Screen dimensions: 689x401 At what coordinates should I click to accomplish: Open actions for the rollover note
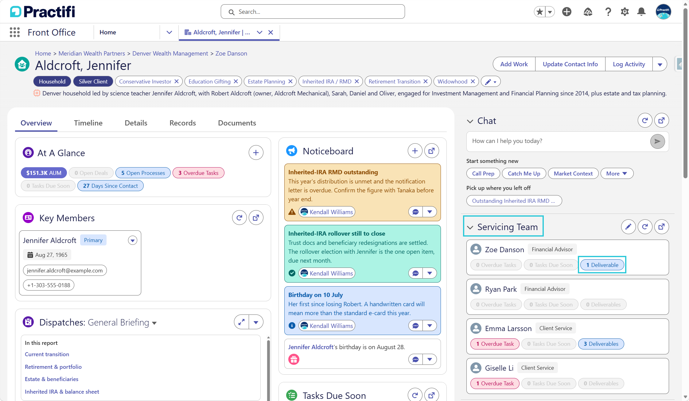pyautogui.click(x=430, y=273)
